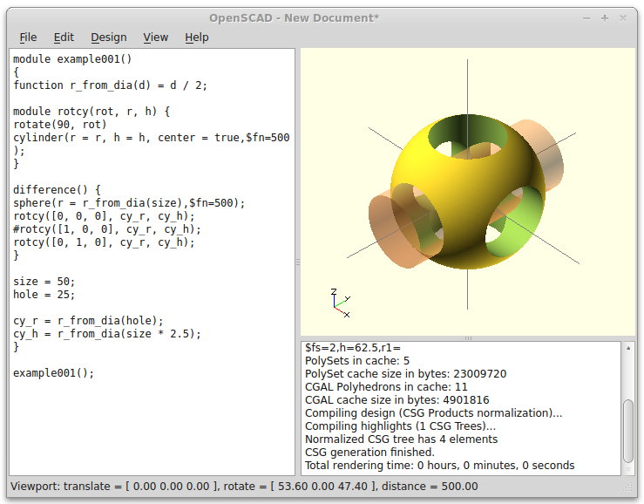The height and width of the screenshot is (504, 644).
Task: Click the console scrollbar down arrow
Action: pyautogui.click(x=629, y=468)
